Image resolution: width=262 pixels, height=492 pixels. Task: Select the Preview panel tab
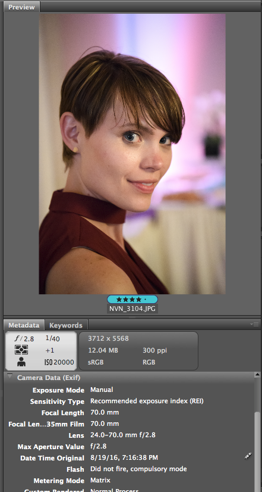21,7
